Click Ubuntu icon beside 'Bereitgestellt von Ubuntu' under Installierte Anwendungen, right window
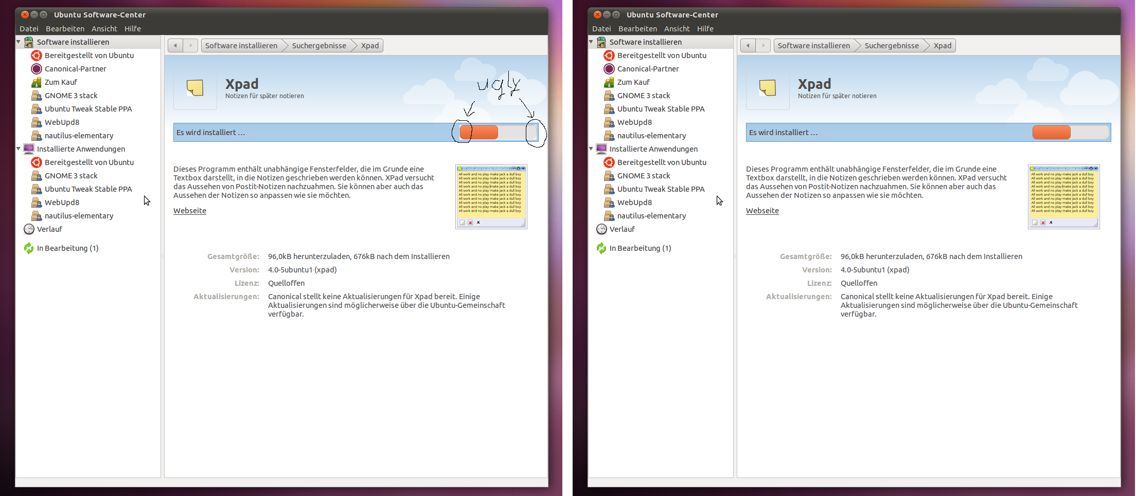Screen dimensions: 1136x496 click(x=609, y=162)
